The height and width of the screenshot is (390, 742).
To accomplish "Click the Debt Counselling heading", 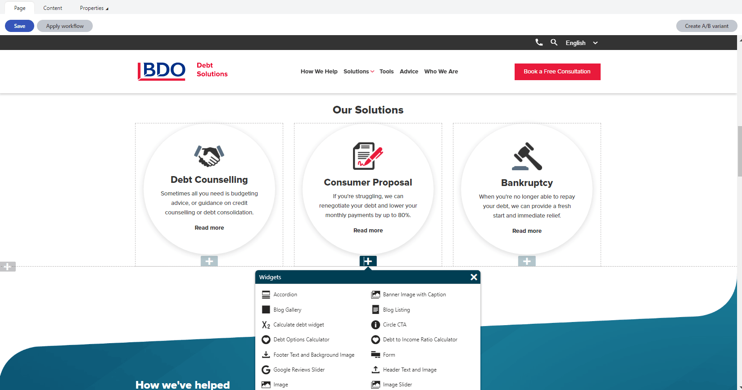I will pos(209,180).
